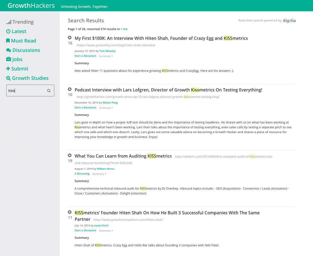Collapse Summary dropdown under susan finch post

pos(106,230)
